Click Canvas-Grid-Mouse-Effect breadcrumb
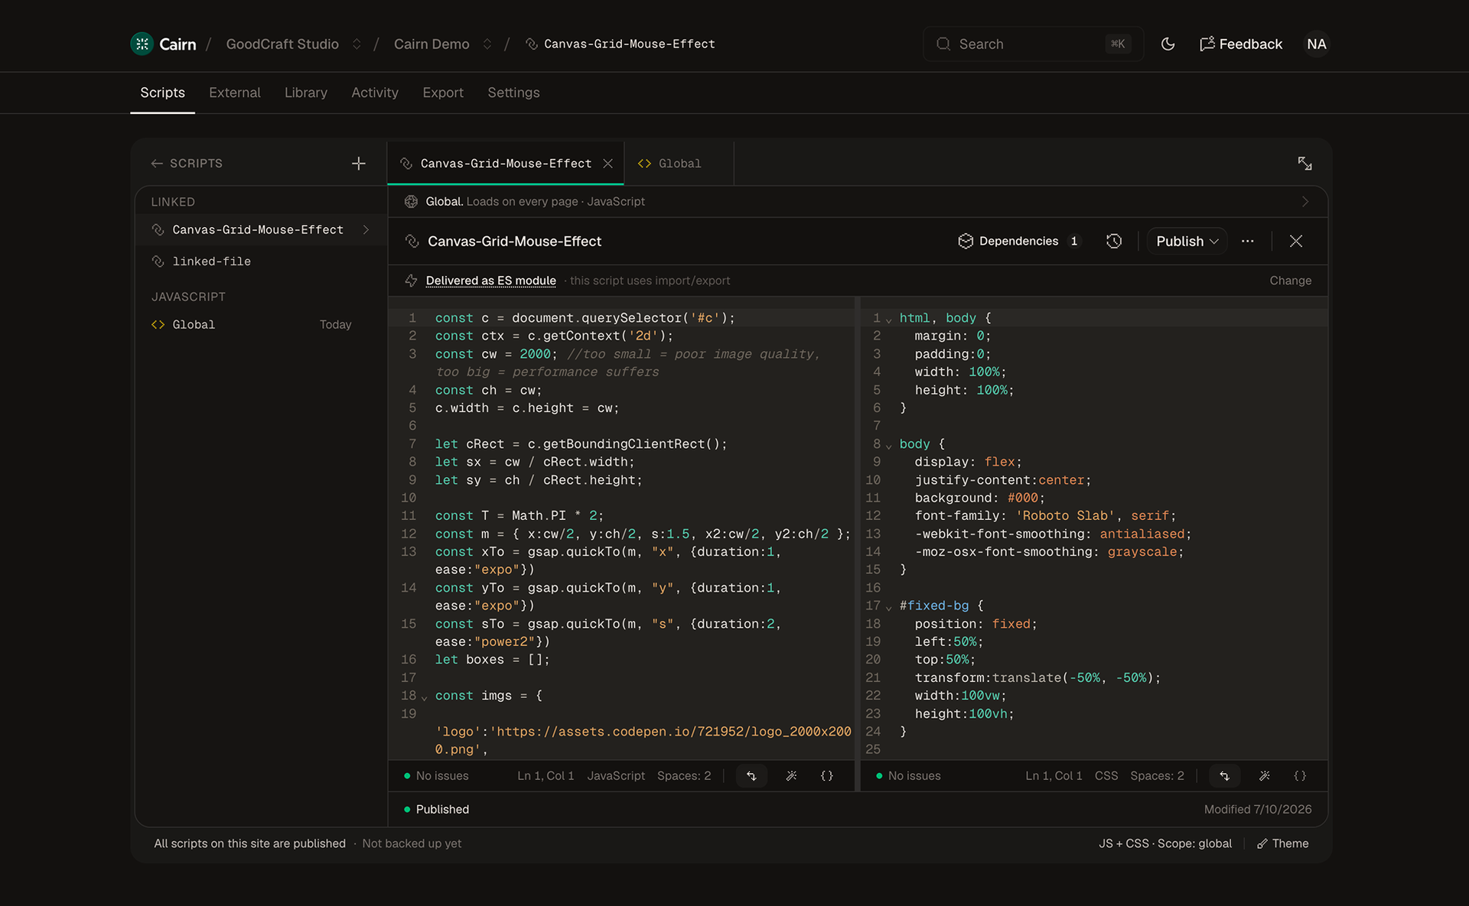The width and height of the screenshot is (1469, 906). [620, 44]
